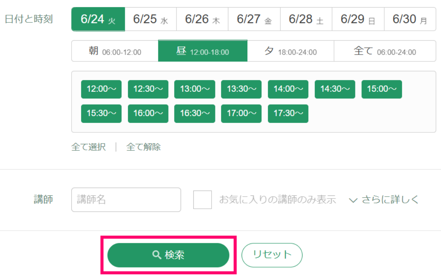Deselect the 12:00~ time slot
This screenshot has width=441, height=277.
tap(101, 89)
